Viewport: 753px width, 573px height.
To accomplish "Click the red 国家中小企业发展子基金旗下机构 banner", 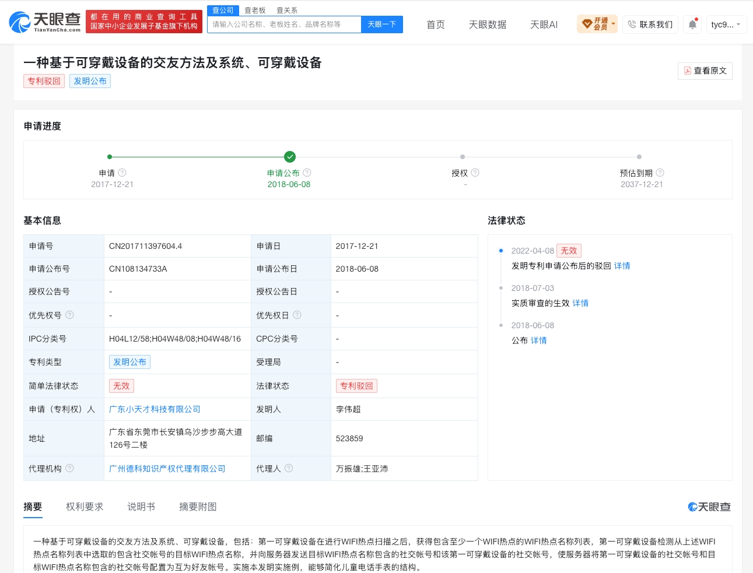I will coord(144,22).
